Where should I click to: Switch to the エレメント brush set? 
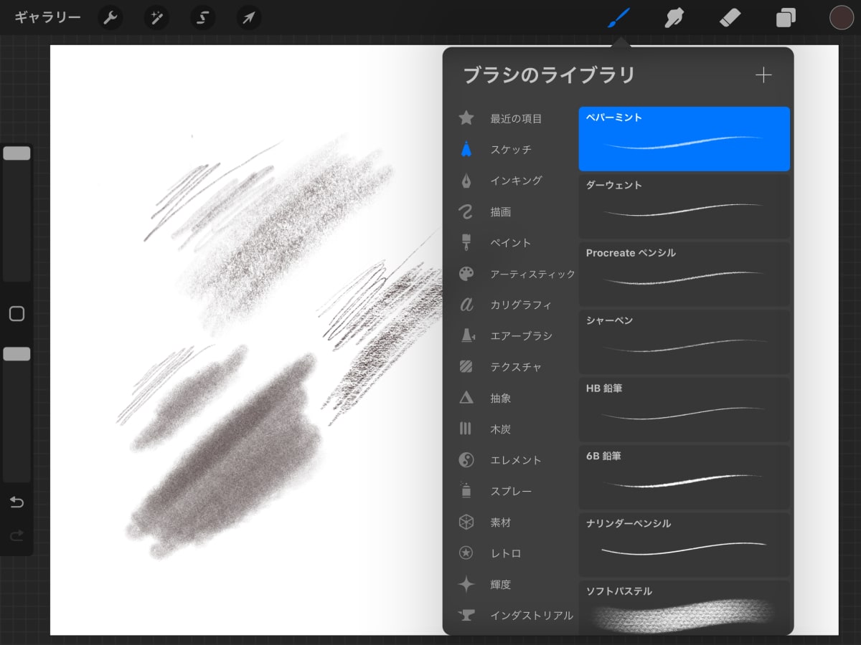[x=517, y=460]
